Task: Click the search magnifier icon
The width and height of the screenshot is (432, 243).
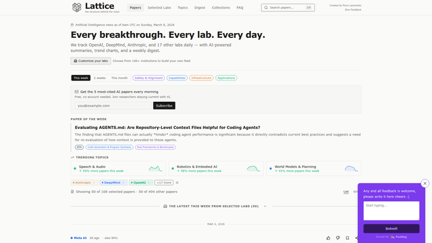Action: tap(266, 7)
